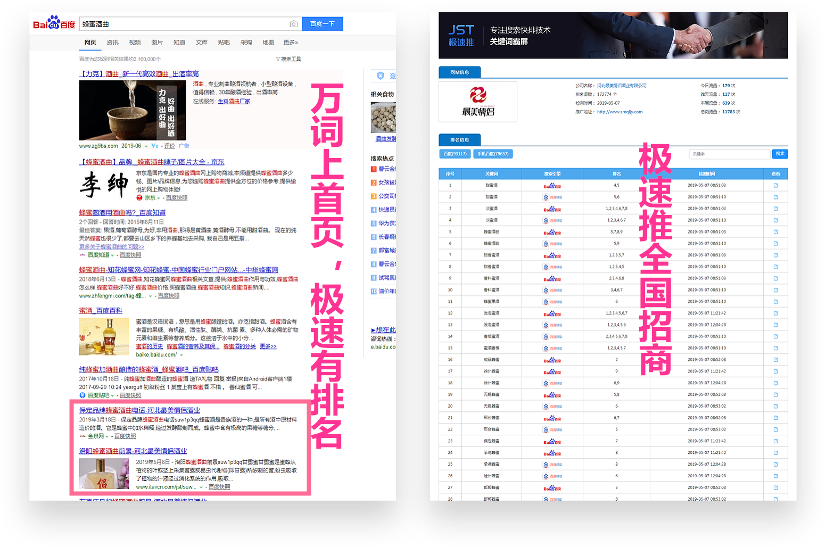The height and width of the screenshot is (547, 826).
Task: Open the view icon for ranking row 15
Action: pyautogui.click(x=775, y=348)
